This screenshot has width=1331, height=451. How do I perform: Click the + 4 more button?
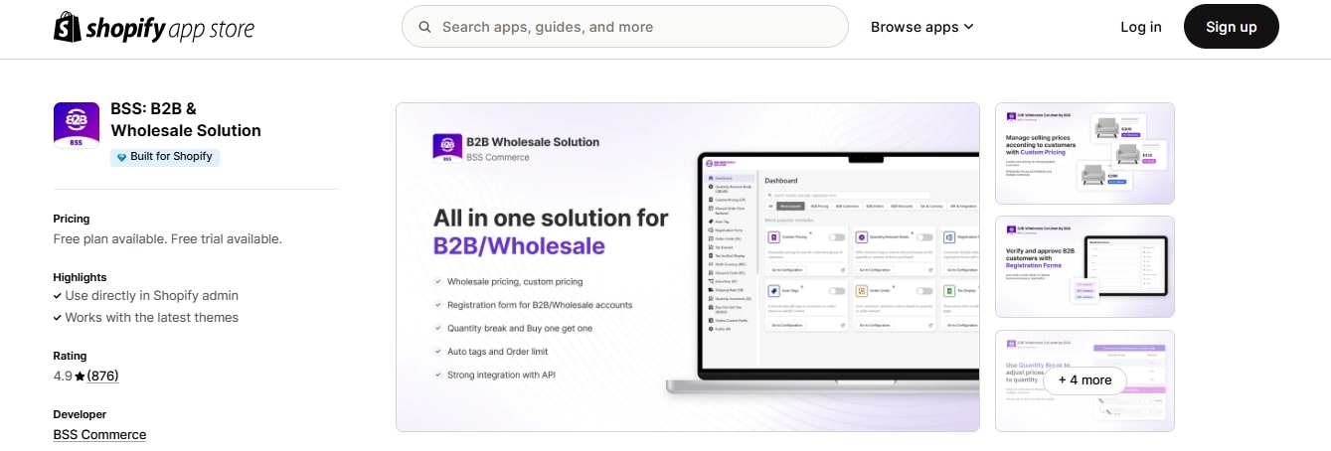[1084, 380]
